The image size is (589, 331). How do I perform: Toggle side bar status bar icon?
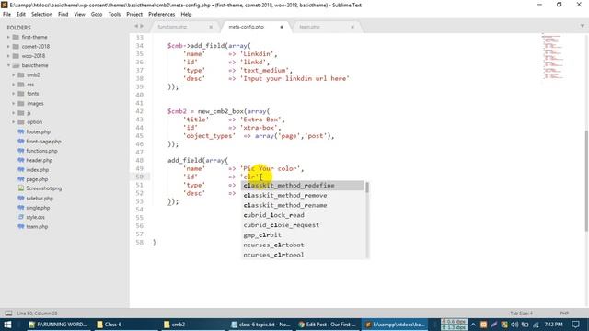point(8,313)
